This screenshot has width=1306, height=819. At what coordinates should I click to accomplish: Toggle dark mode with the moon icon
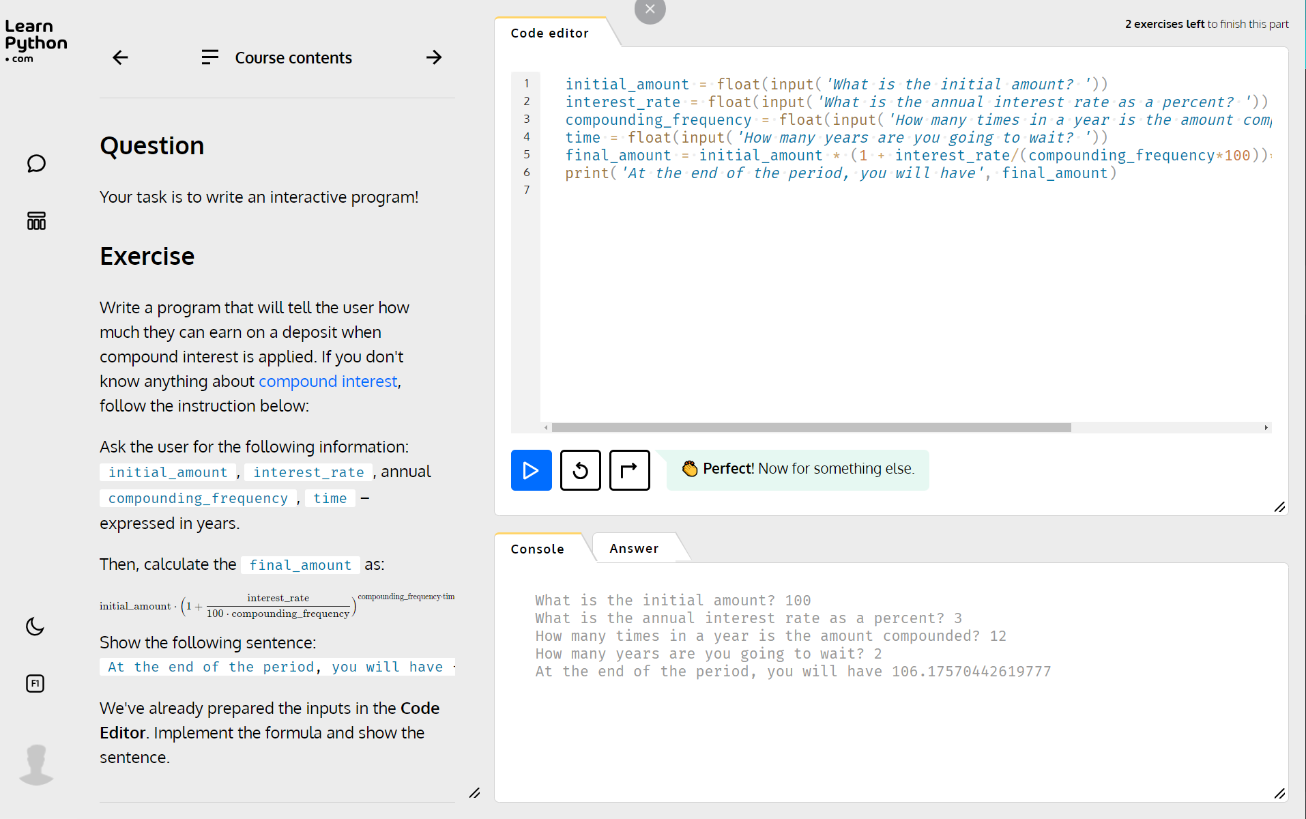tap(35, 626)
